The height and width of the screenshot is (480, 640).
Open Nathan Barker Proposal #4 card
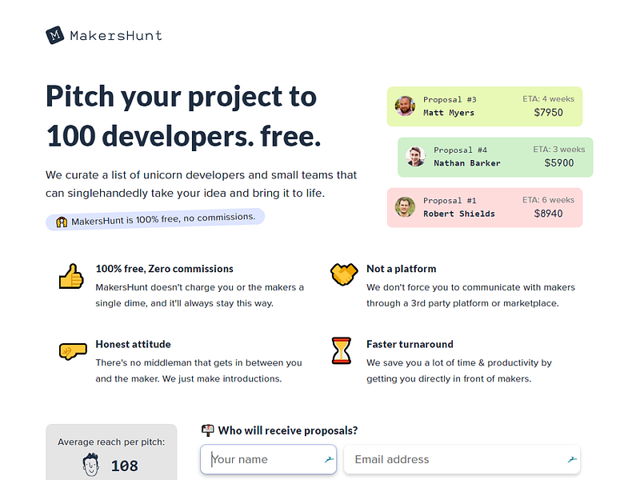pyautogui.click(x=495, y=157)
